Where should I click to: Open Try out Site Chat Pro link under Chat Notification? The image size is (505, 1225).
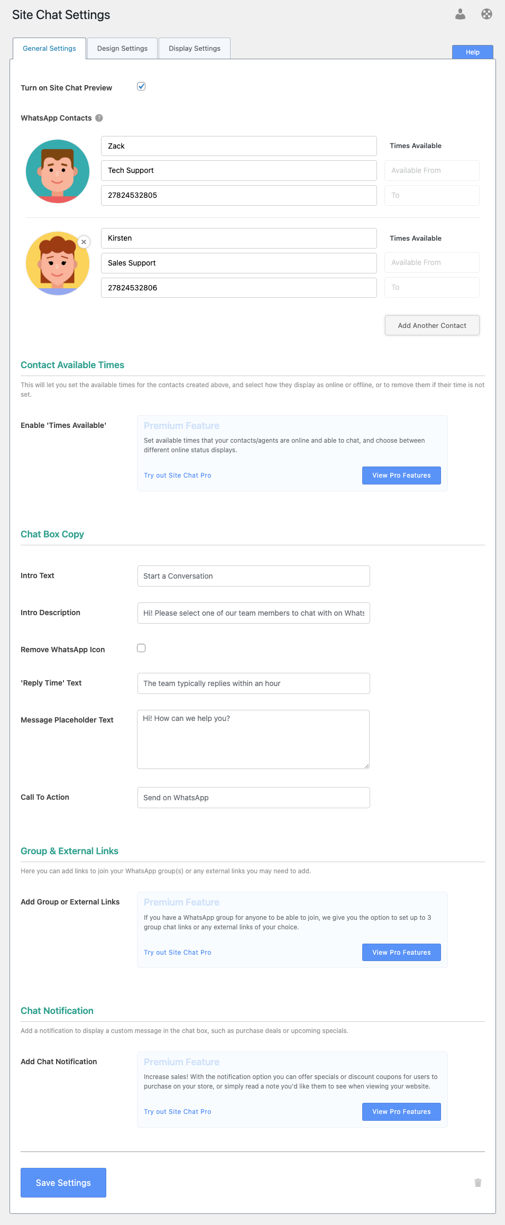(178, 1112)
